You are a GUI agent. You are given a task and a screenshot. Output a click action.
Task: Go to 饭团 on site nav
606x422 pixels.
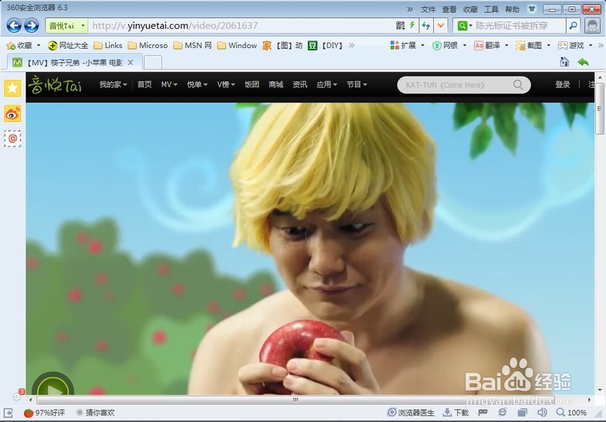point(251,84)
